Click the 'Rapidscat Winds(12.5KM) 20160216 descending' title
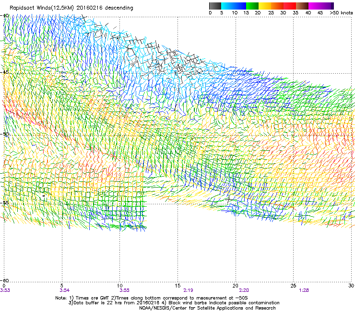This screenshot has width=355, height=311. (x=71, y=8)
